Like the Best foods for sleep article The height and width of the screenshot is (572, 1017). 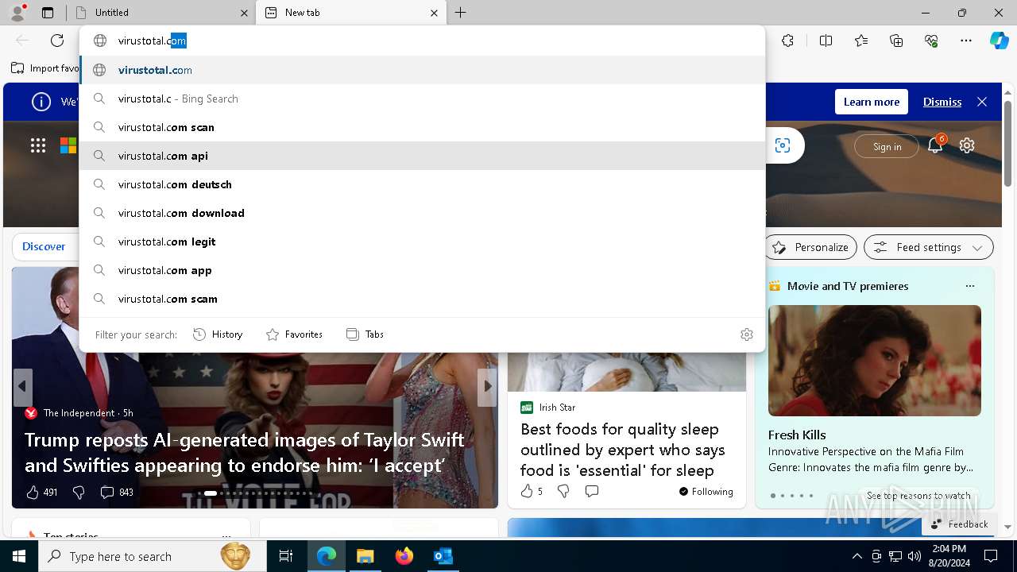(531, 492)
